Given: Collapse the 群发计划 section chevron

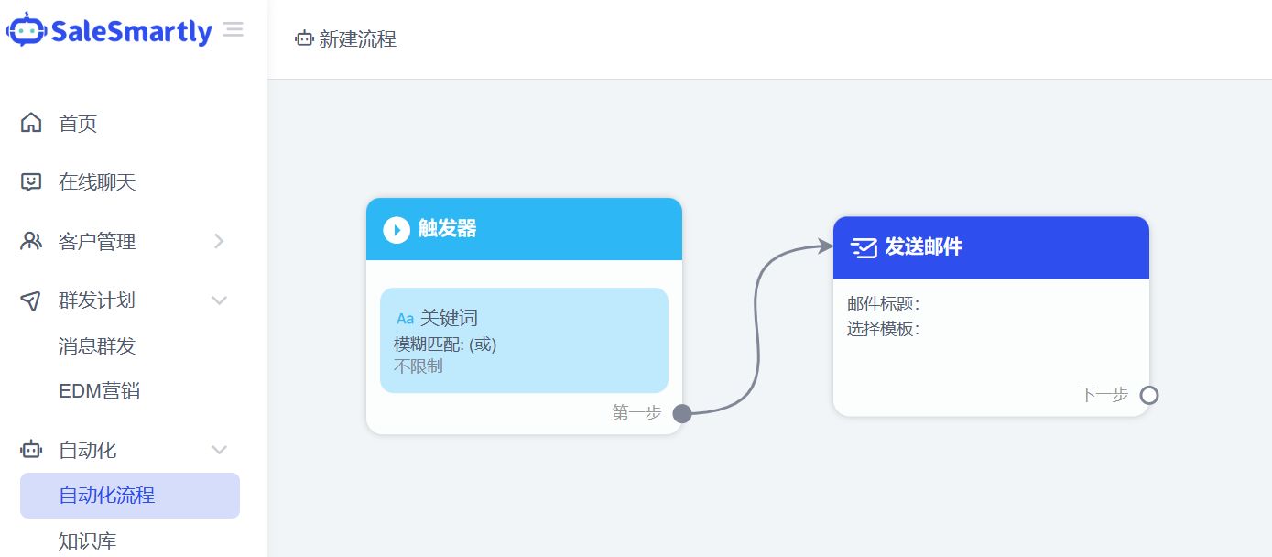Looking at the screenshot, I should tap(219, 300).
